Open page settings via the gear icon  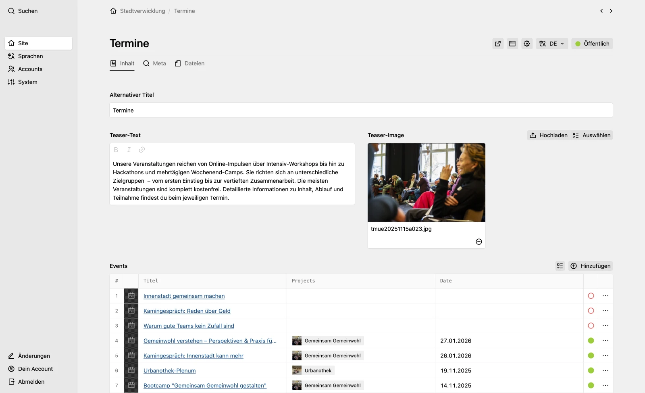[526, 44]
